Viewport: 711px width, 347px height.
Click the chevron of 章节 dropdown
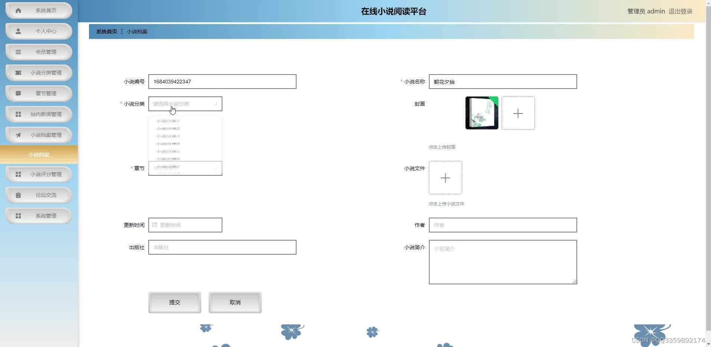(x=216, y=169)
